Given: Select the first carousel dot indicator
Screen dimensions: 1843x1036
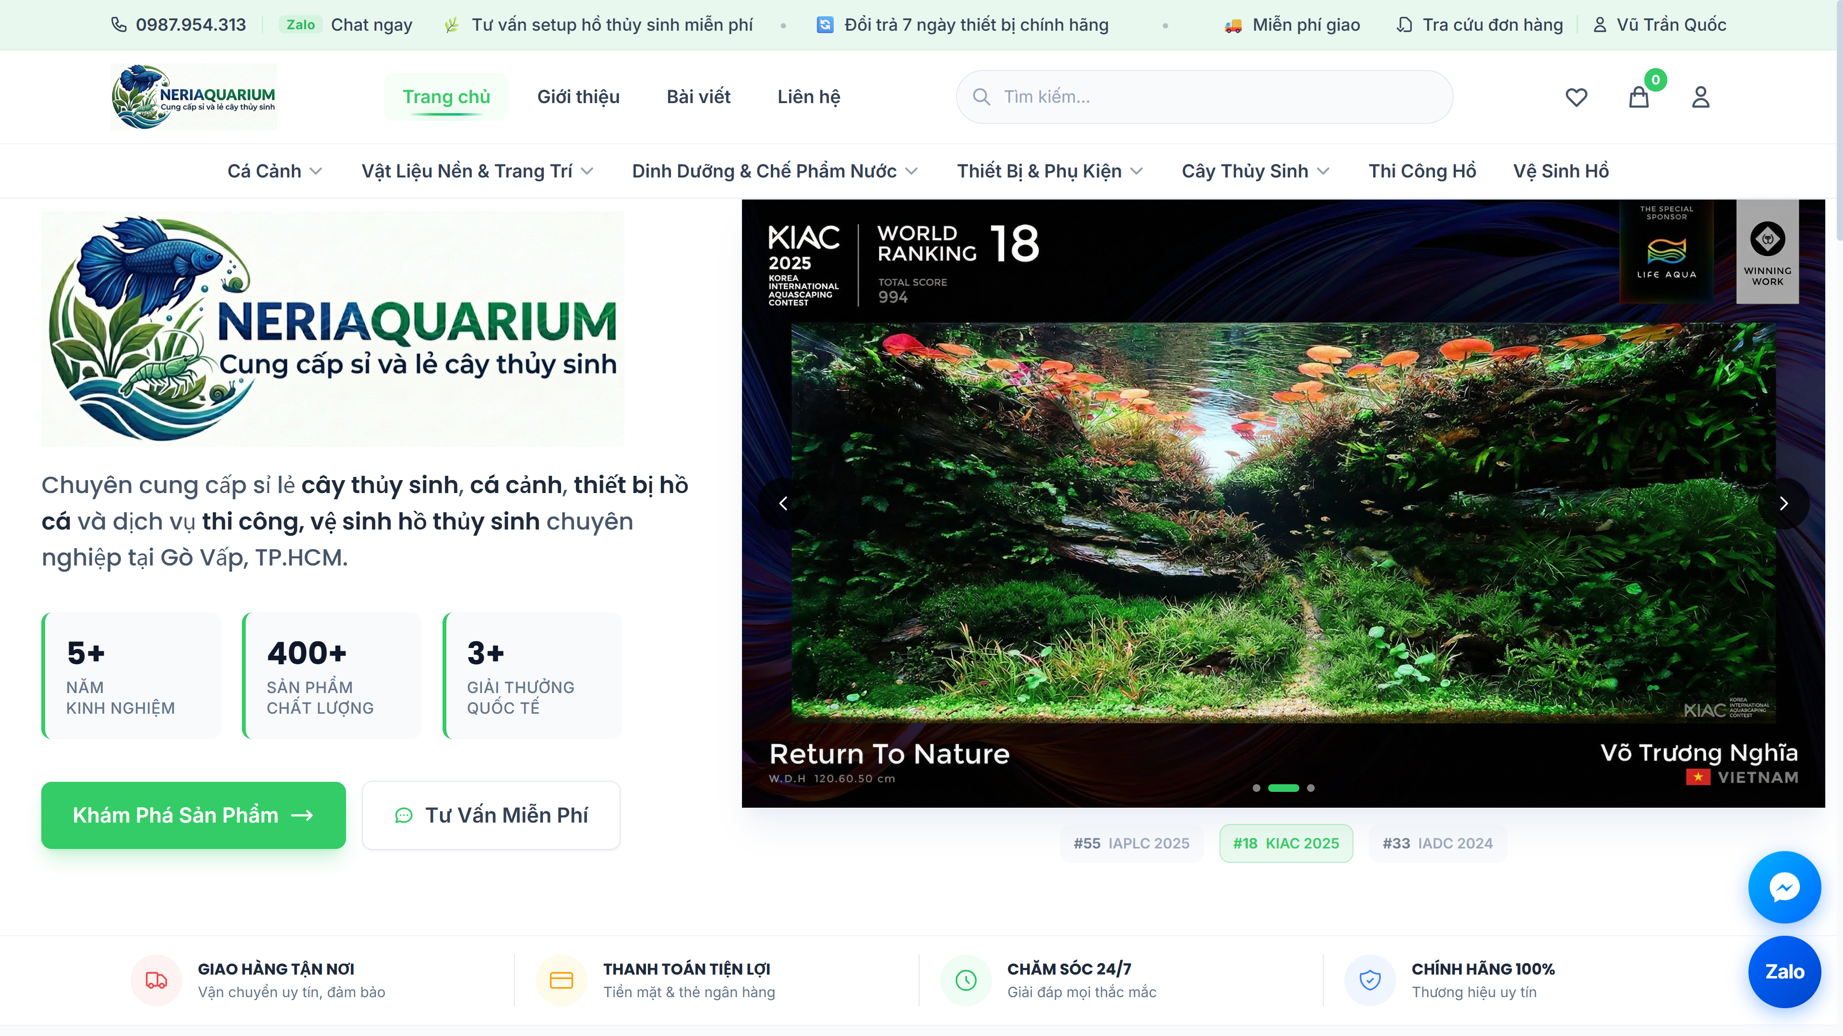Looking at the screenshot, I should click(1257, 788).
